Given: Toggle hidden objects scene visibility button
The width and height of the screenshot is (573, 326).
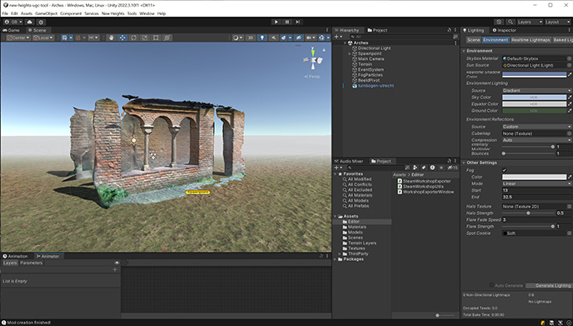Looking at the screenshot, I should (x=298, y=38).
